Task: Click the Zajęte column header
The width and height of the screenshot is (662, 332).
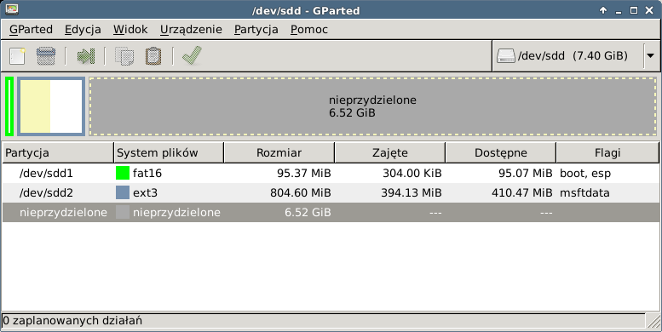Action: coord(390,152)
